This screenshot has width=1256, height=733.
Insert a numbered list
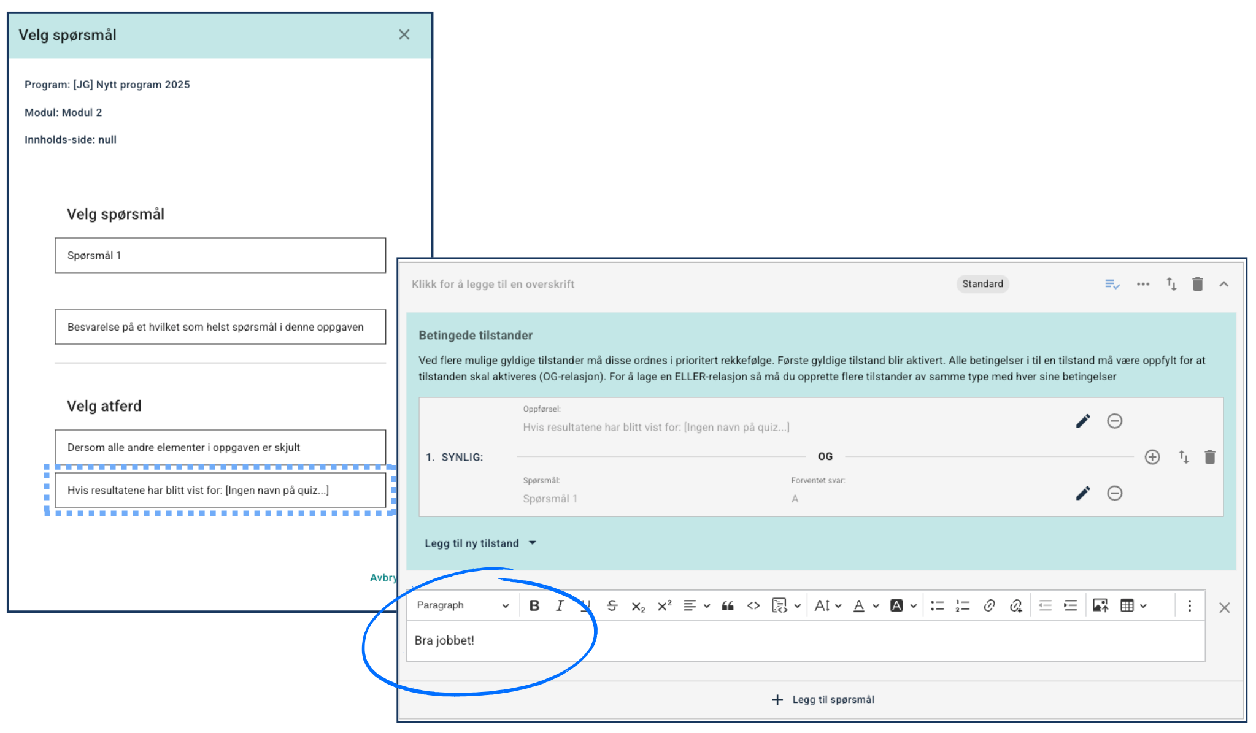coord(962,606)
